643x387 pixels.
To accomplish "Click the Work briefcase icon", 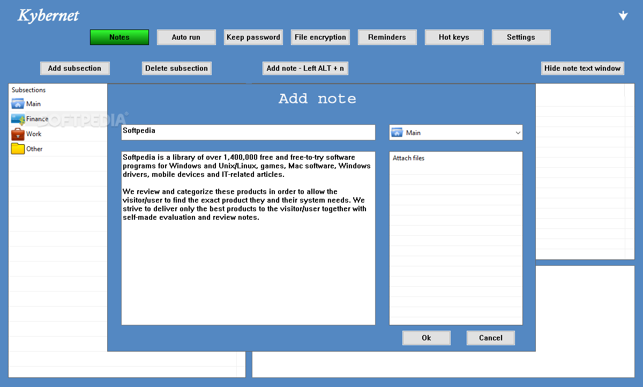I will (18, 134).
